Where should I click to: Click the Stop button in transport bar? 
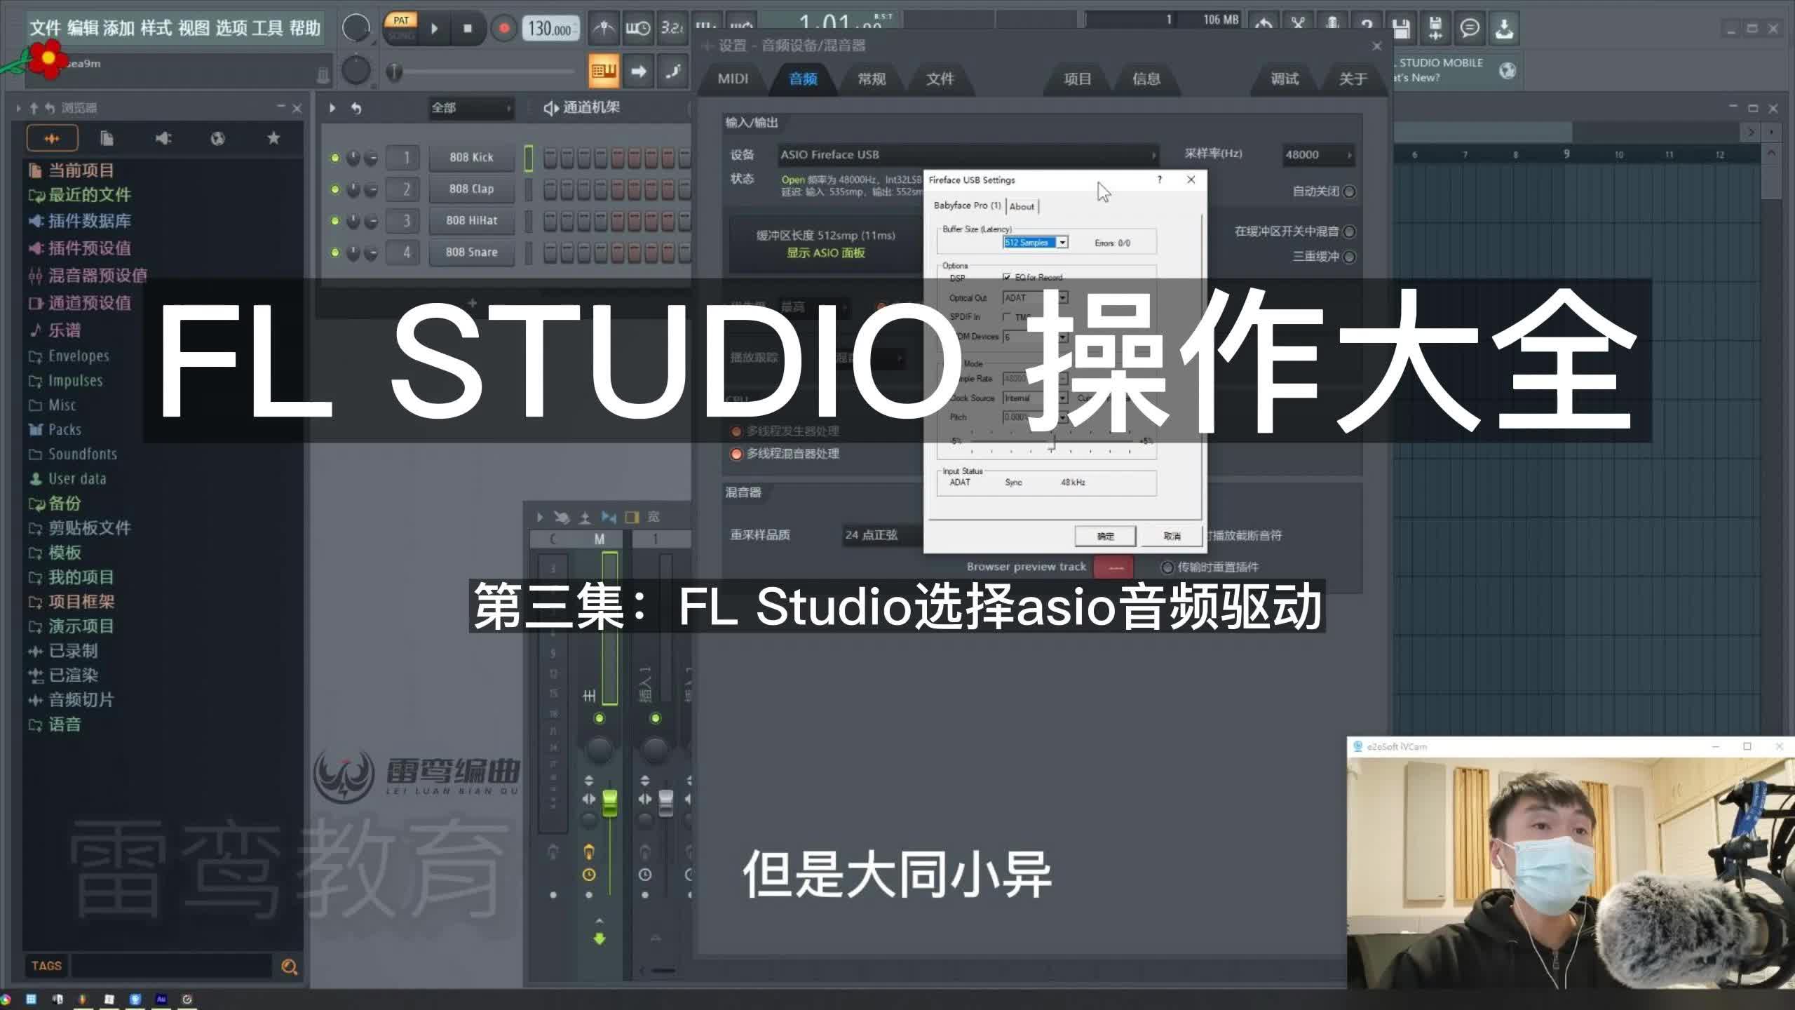tap(468, 29)
